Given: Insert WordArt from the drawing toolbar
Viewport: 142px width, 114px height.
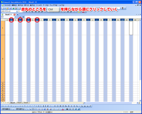Looking at the screenshot, I should 45,109.
